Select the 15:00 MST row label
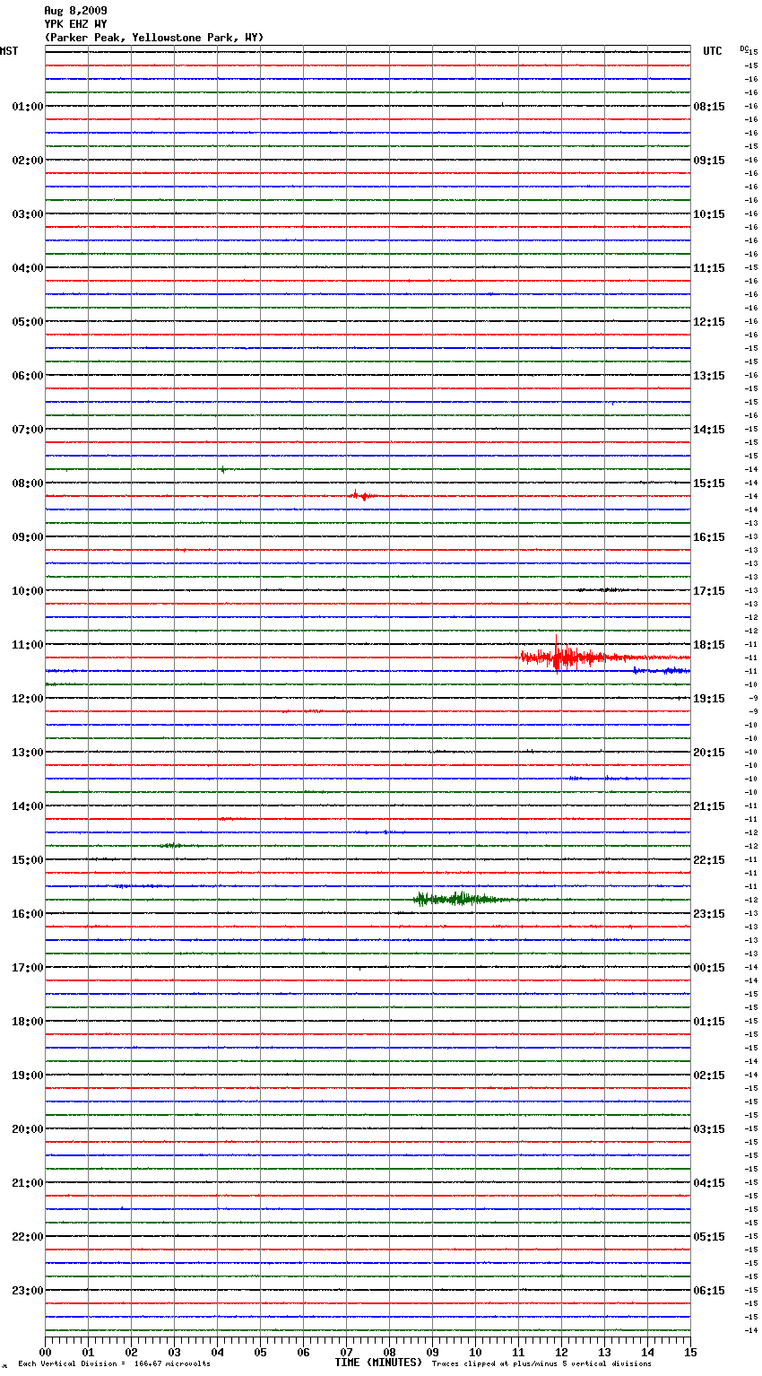 [28, 860]
